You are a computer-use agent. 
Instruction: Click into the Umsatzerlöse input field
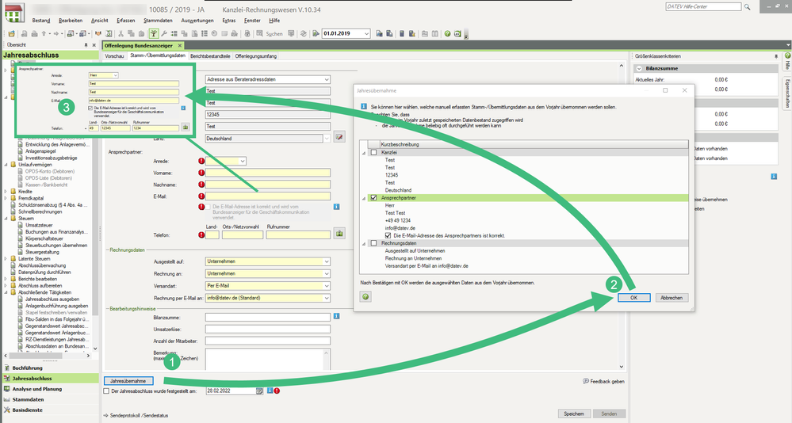click(268, 329)
